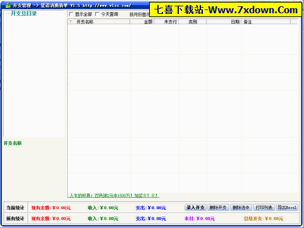
Task: Sort by the 日期 column header
Action: point(224,21)
